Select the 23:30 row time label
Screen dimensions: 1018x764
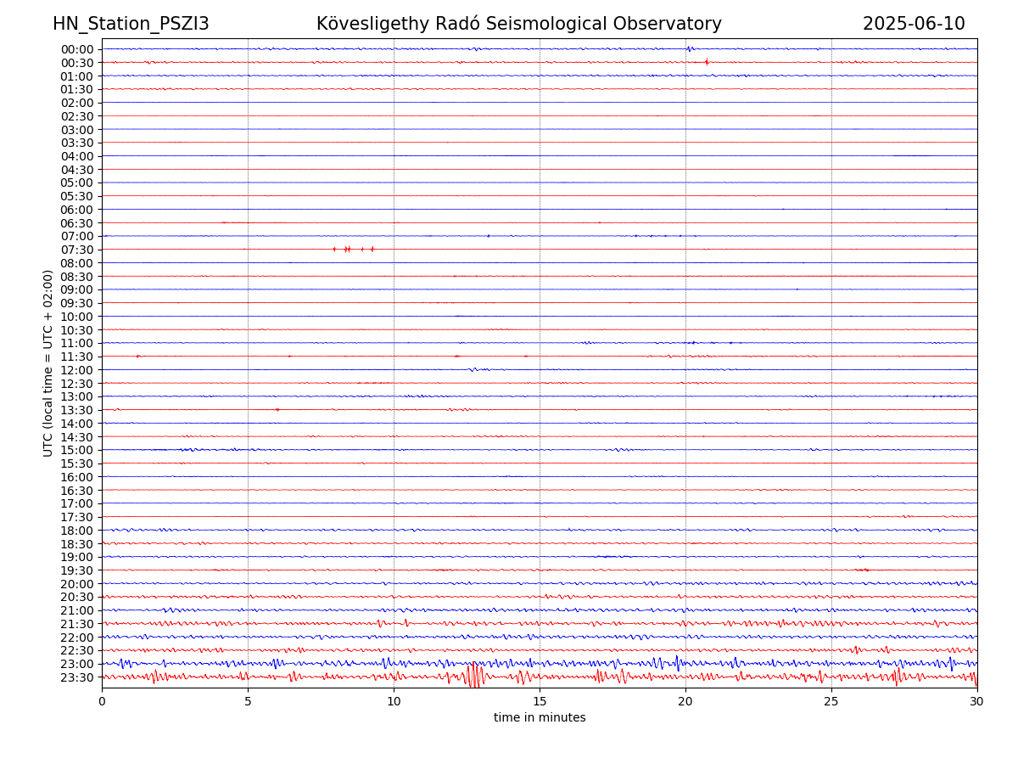coord(77,677)
